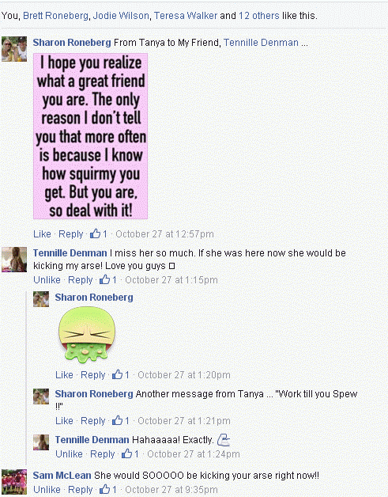Click Reply under Sharon's pink quote comment

(x=71, y=234)
